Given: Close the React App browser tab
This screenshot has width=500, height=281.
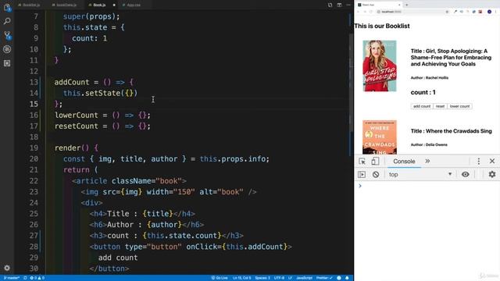Looking at the screenshot, I should click(x=399, y=5).
